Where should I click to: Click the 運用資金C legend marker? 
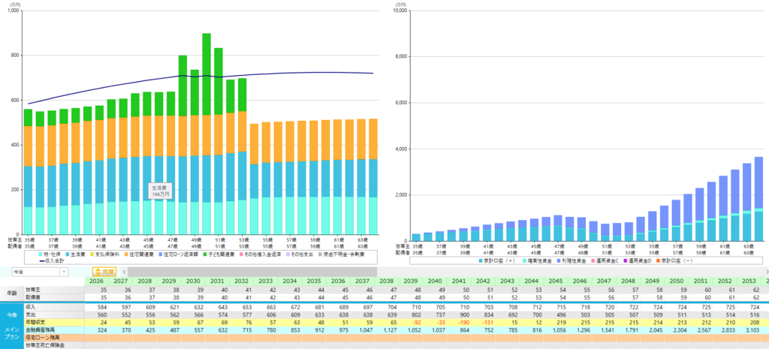pos(550,260)
